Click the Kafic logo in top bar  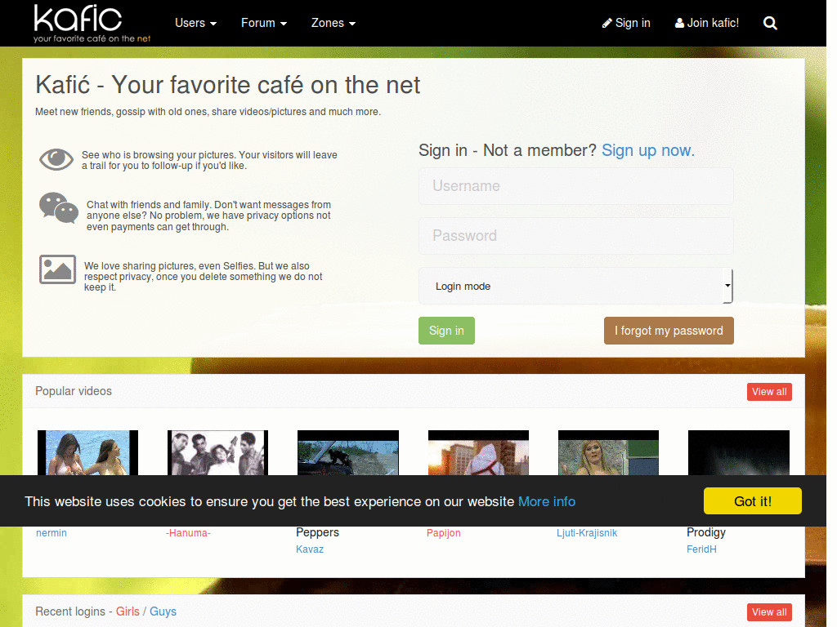(92, 24)
